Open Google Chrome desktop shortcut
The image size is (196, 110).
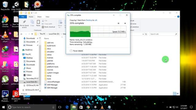[x=5, y=22]
